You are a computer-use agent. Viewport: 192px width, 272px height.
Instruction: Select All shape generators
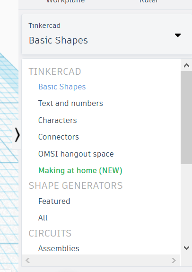(43, 218)
